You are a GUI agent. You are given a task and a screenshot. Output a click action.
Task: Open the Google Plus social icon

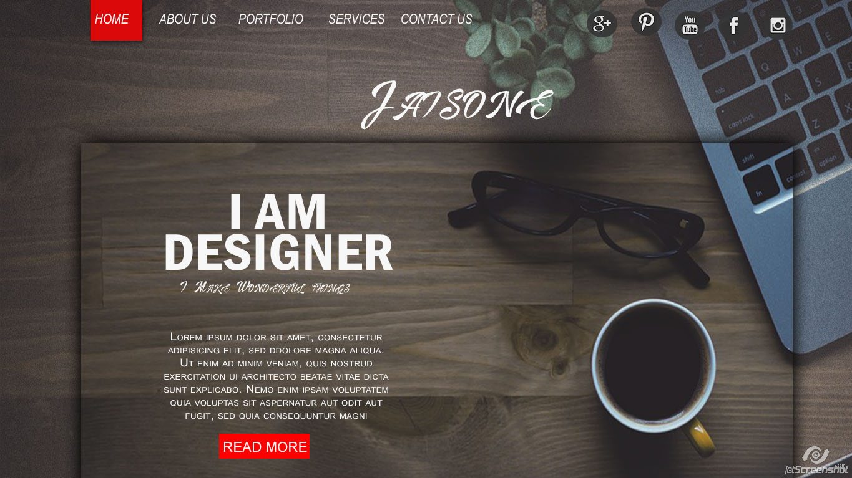pyautogui.click(x=602, y=24)
